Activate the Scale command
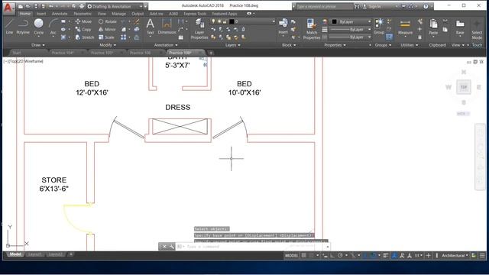This screenshot has width=489, height=275. pos(106,37)
